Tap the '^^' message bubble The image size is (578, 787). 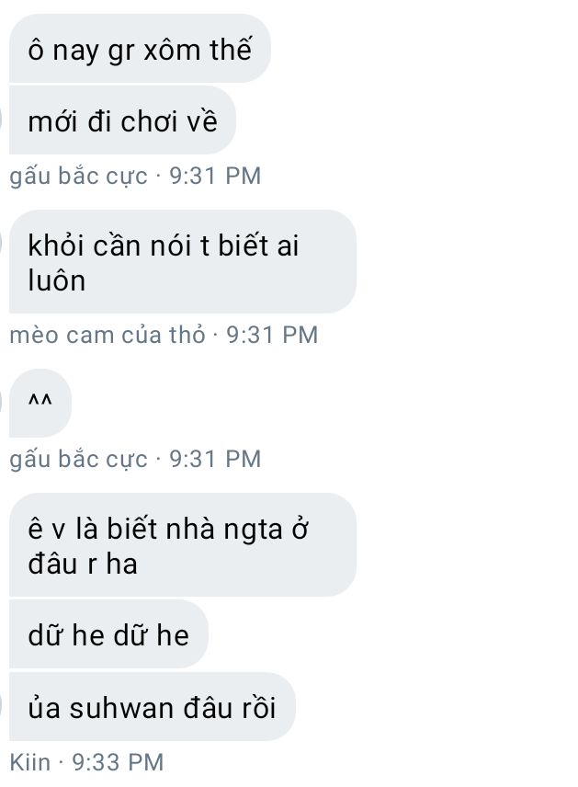click(x=40, y=403)
